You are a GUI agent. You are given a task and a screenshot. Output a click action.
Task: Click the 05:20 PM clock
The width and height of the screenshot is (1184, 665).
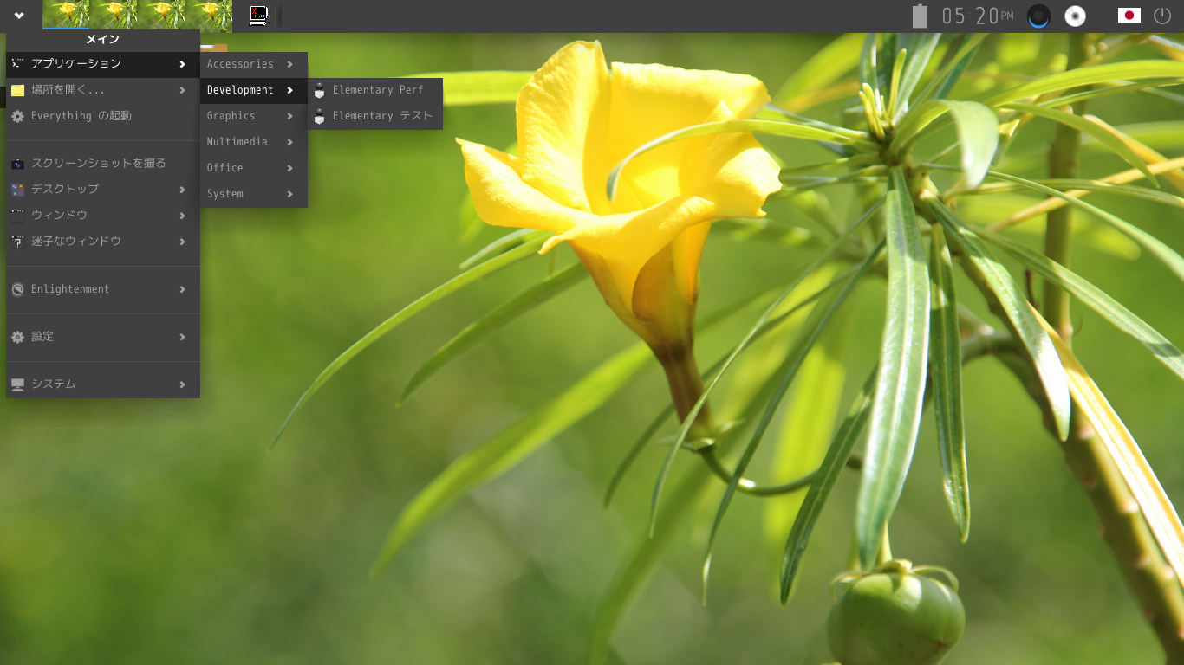[x=978, y=16]
